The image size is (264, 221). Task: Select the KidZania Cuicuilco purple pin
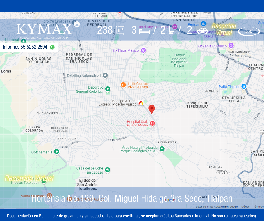(x=231, y=45)
